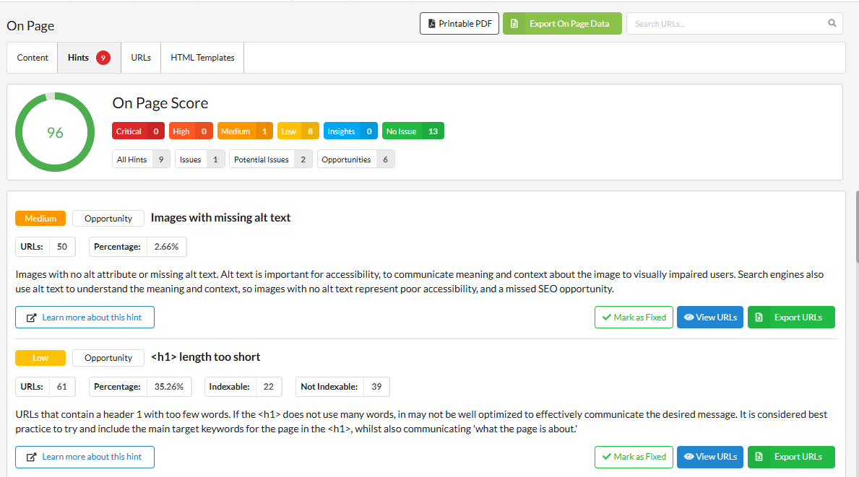Click the export file icon for missing alt text
Screen dimensions: 859x477
tap(759, 318)
